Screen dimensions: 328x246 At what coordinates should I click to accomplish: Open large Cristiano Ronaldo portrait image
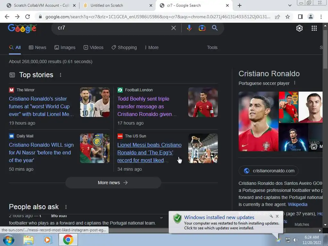258,121
